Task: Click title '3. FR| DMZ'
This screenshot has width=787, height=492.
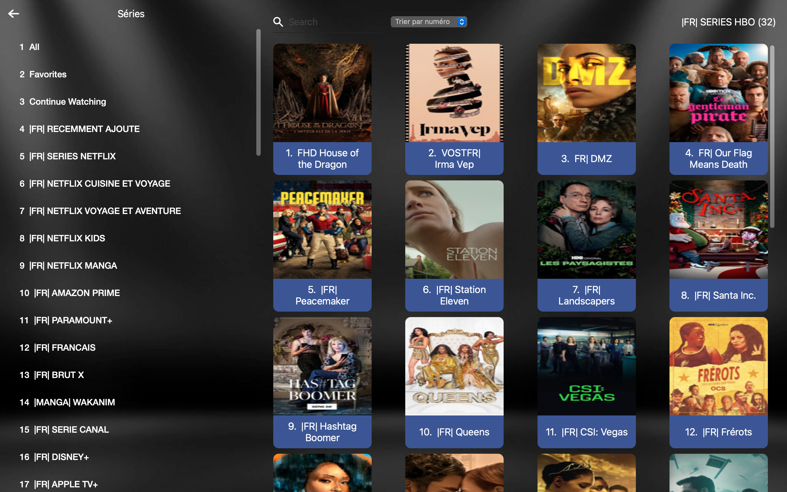Action: 586,159
